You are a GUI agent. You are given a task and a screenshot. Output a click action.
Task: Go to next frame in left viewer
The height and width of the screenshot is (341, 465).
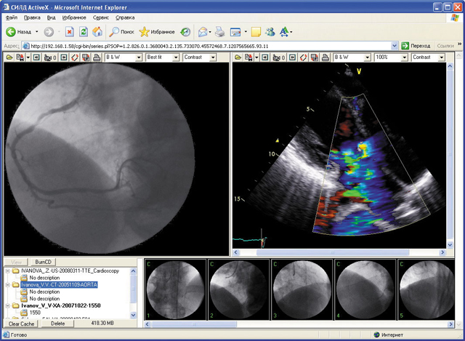(64, 57)
